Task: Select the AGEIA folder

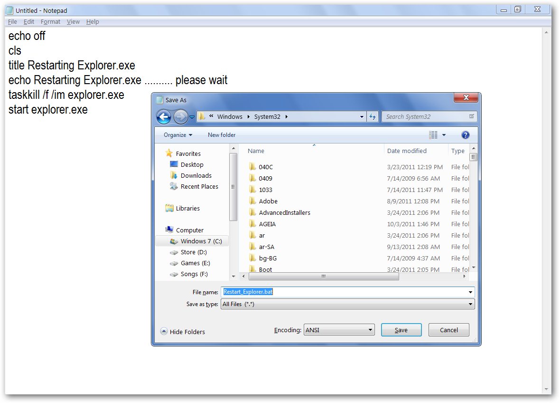Action: (x=262, y=224)
